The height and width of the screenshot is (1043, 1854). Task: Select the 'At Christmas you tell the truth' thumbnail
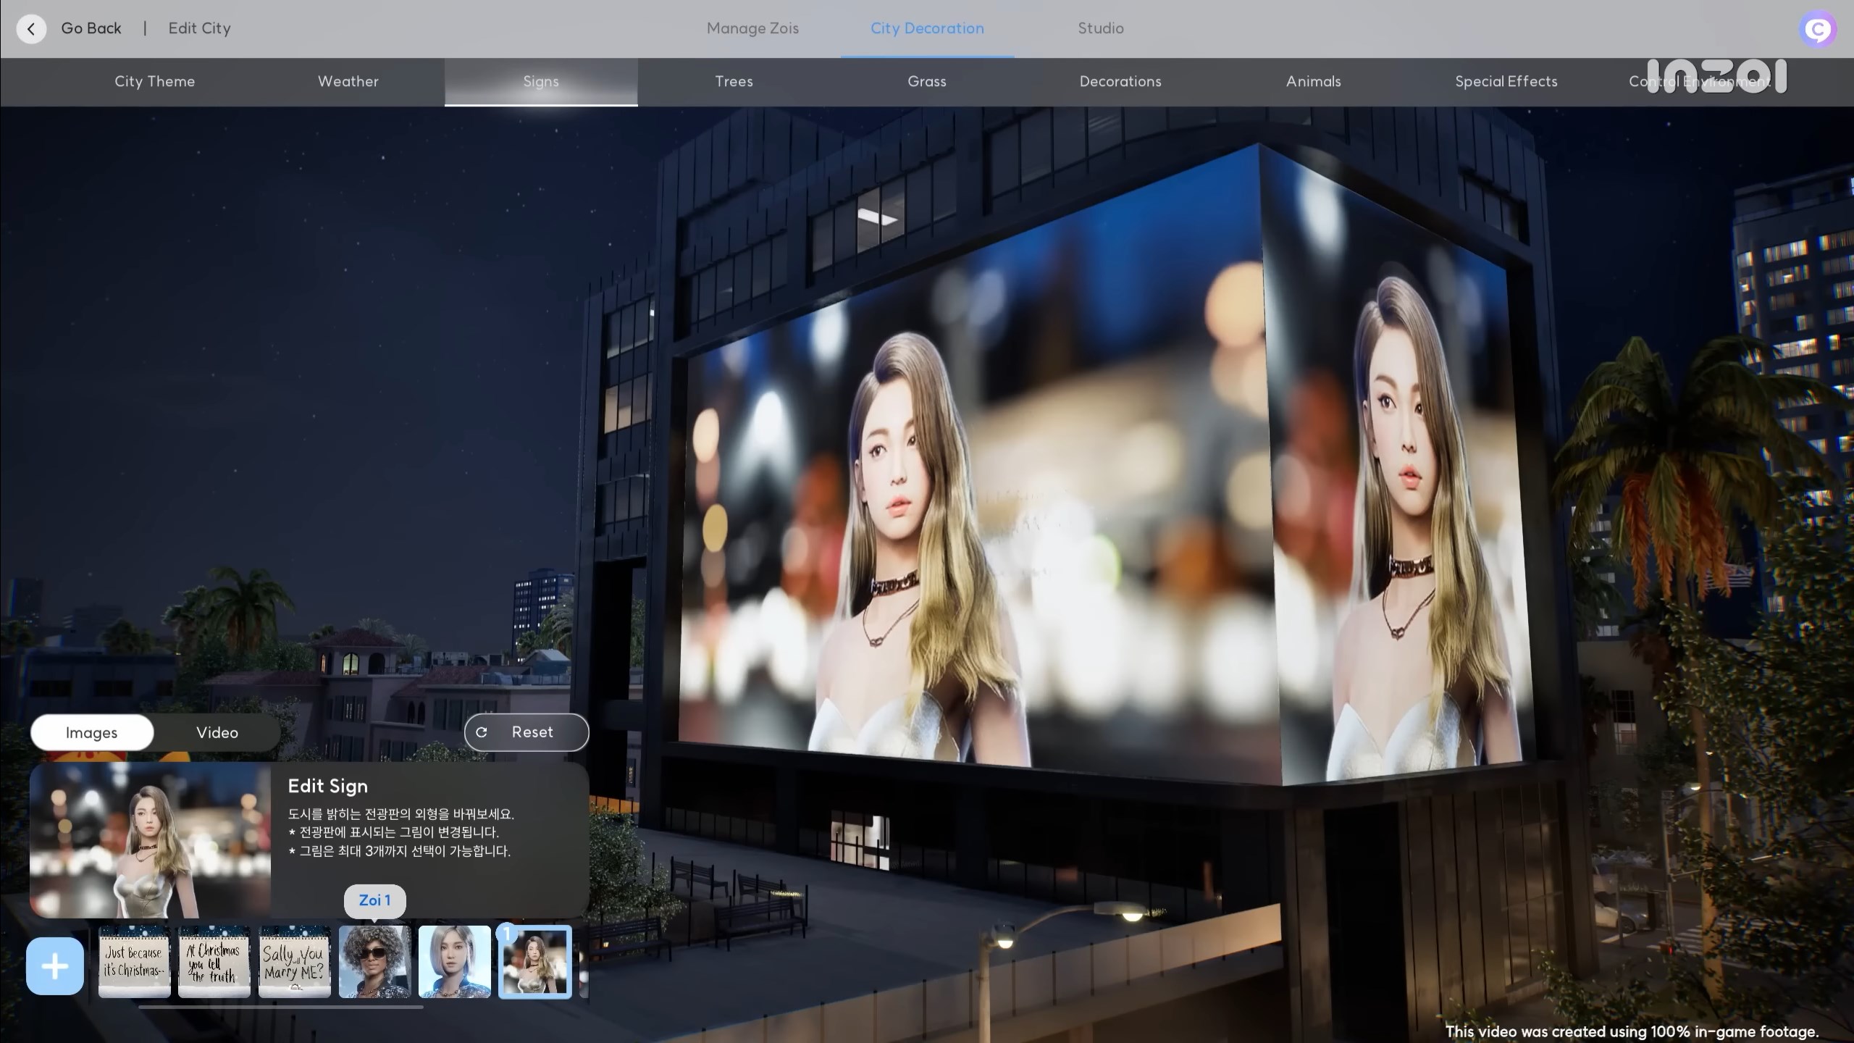[x=214, y=961]
